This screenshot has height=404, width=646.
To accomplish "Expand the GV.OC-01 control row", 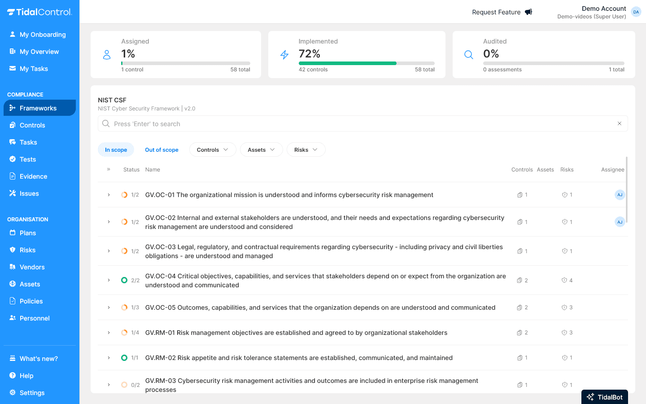I will (108, 195).
